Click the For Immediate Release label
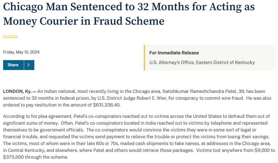Screen dimensions: 278x163 point(174,53)
